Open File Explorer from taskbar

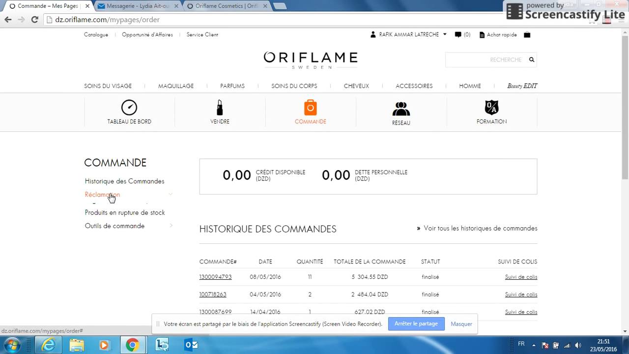coord(76,345)
